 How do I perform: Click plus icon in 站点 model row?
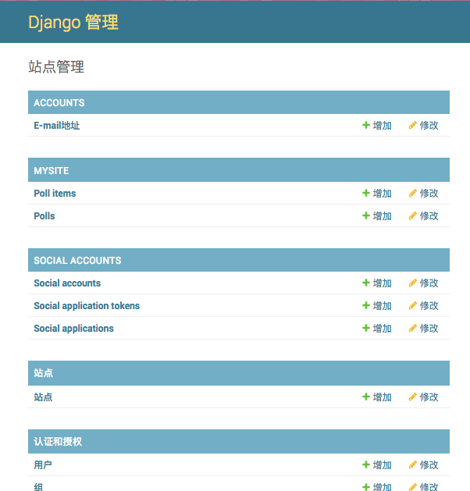(365, 397)
